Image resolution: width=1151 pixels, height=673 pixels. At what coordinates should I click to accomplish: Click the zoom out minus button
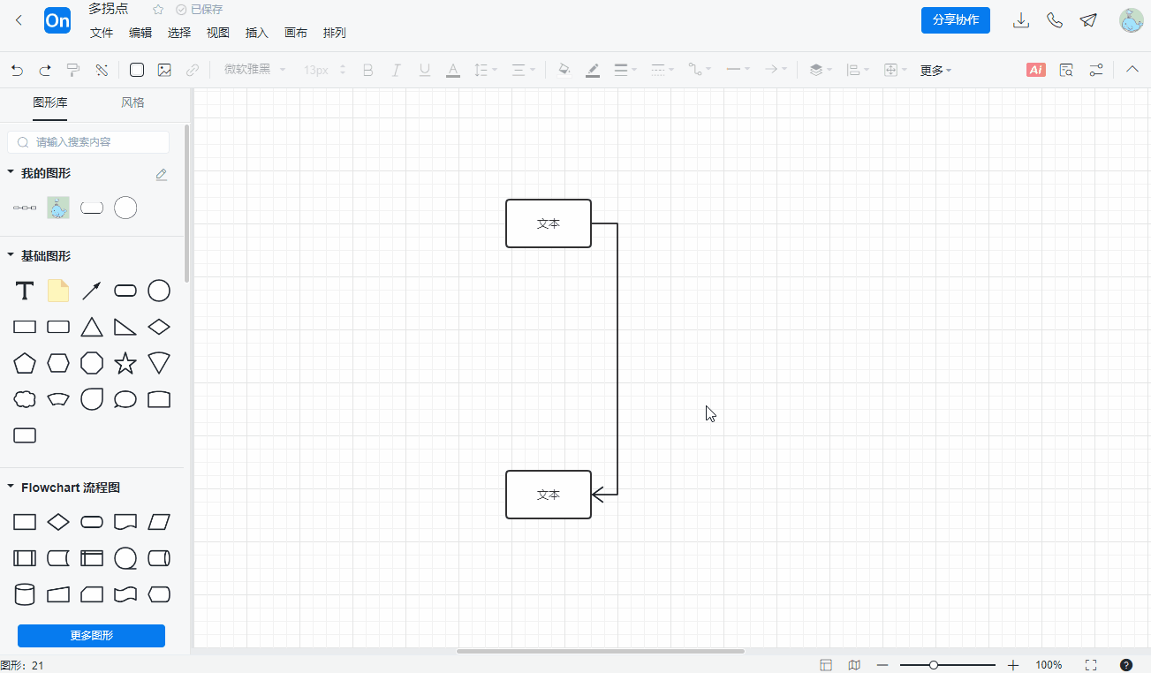pyautogui.click(x=882, y=665)
